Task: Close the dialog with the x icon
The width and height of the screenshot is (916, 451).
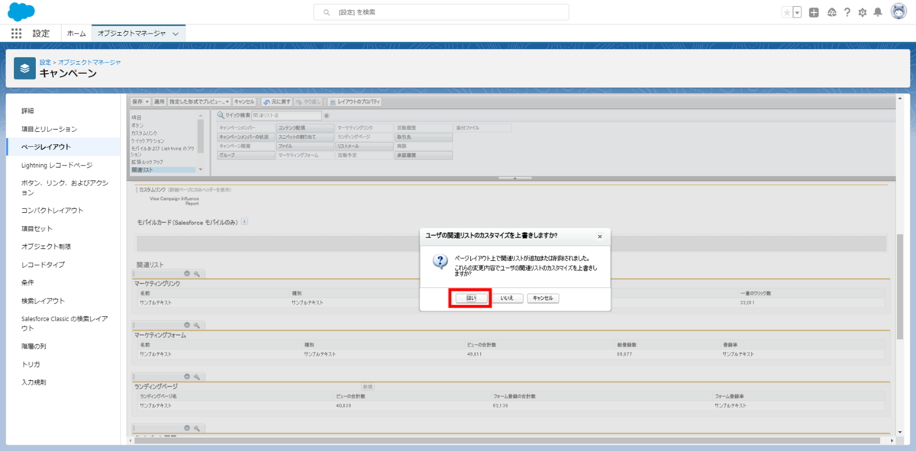Action: tap(599, 237)
